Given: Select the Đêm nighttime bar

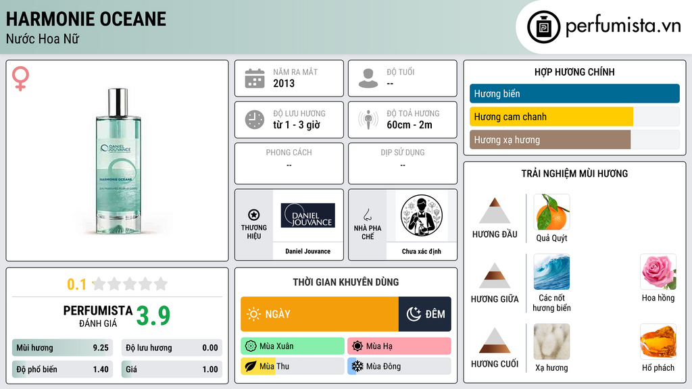Looking at the screenshot, I should tap(425, 314).
